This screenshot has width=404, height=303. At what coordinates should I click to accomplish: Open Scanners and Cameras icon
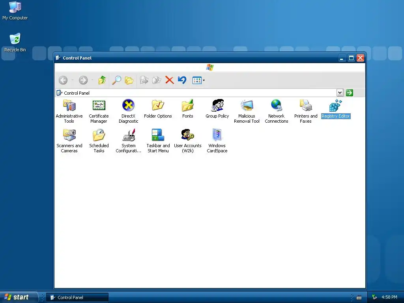(69, 135)
